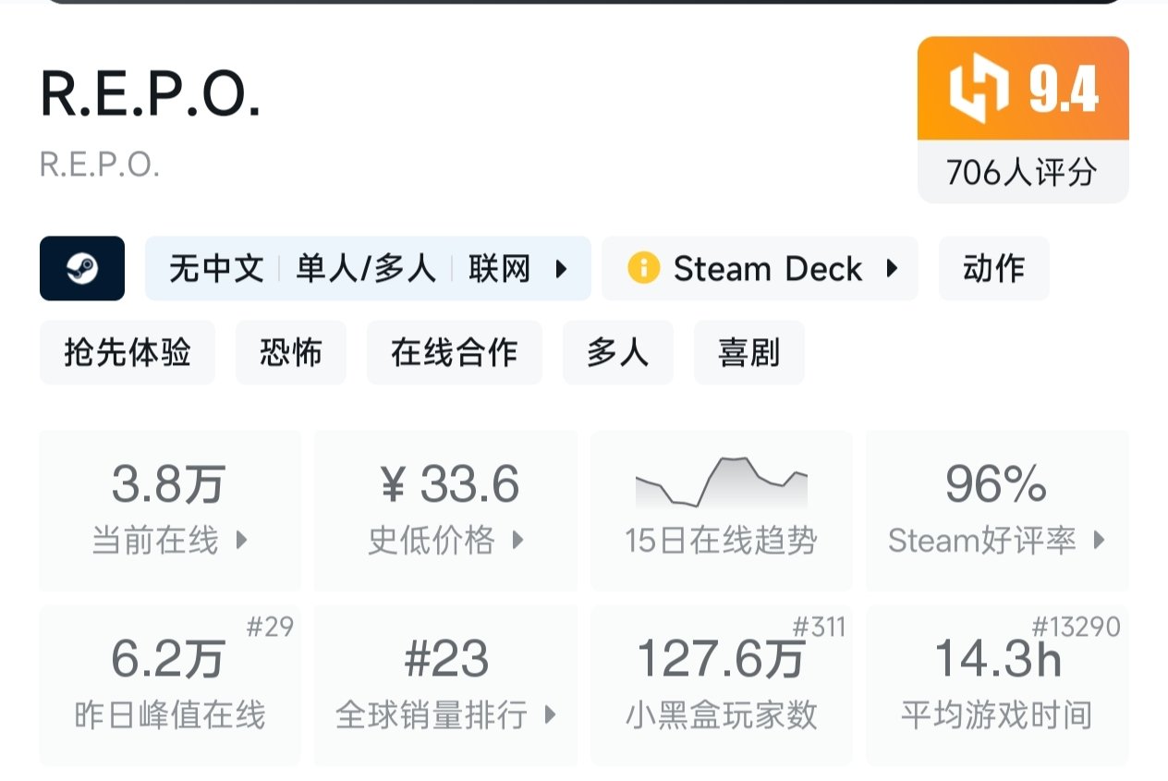Select the 多人 multiplayer tag

(617, 352)
